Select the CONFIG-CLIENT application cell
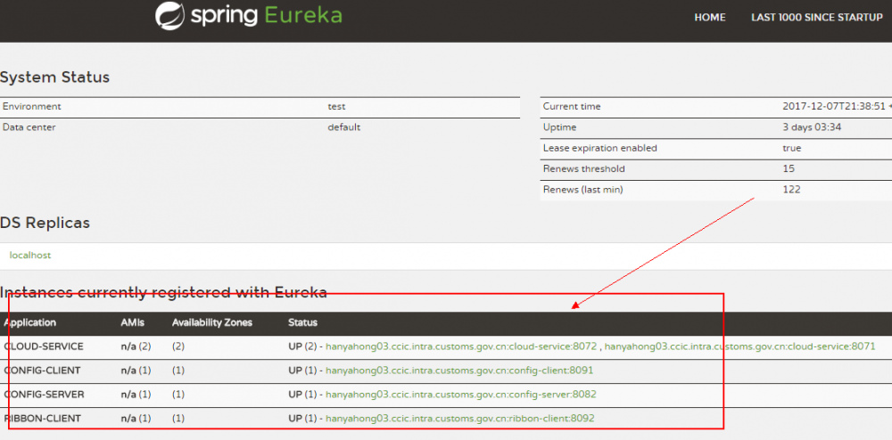Image resolution: width=892 pixels, height=440 pixels. (42, 371)
